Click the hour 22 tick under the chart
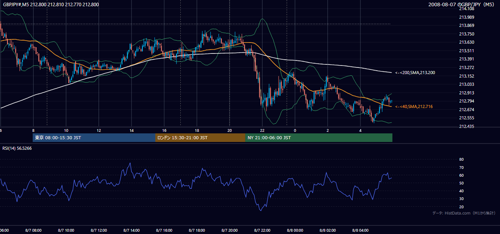The image size is (500, 234). 262,130
